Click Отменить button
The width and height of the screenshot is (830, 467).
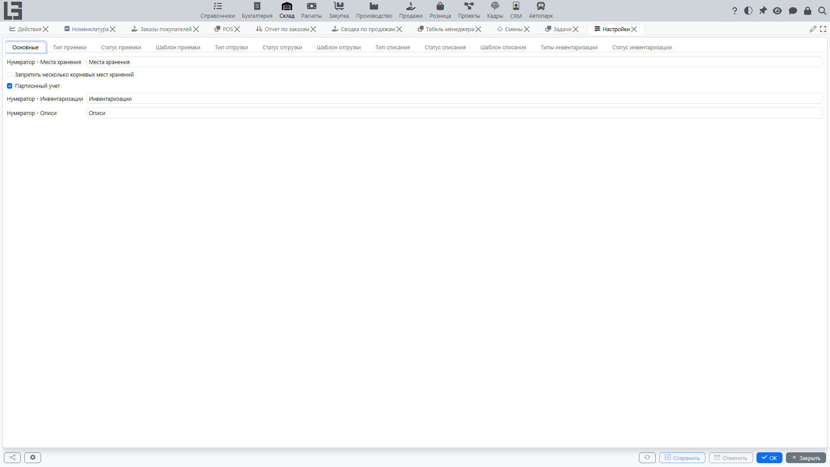point(731,457)
